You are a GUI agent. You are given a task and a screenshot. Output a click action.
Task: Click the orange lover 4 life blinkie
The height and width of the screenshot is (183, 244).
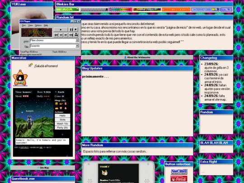click(176, 9)
